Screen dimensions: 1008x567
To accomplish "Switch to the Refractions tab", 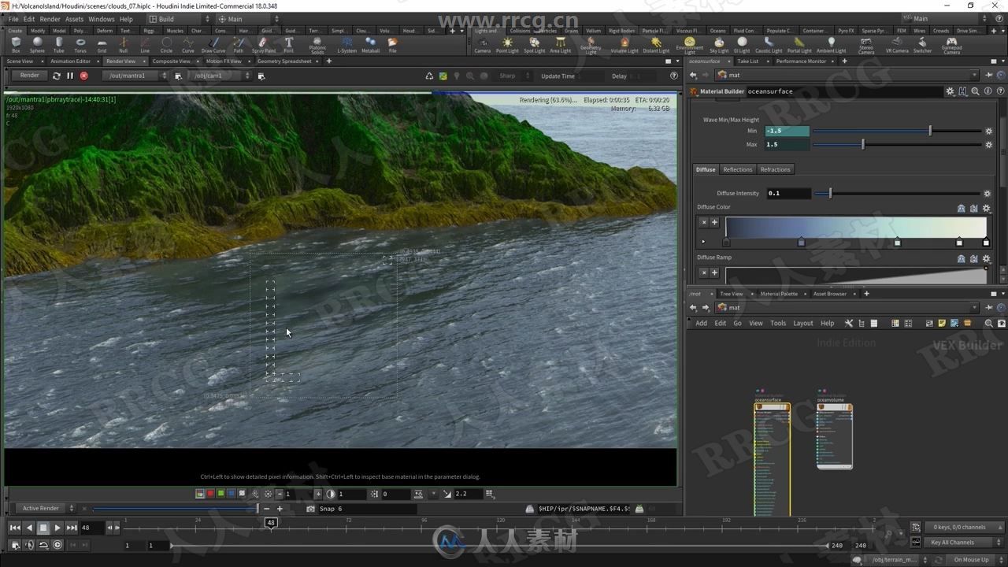I will tap(775, 169).
